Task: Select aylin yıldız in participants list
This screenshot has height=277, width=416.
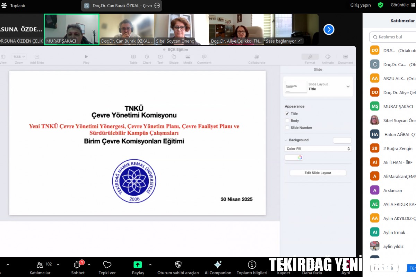Action: 393,246
